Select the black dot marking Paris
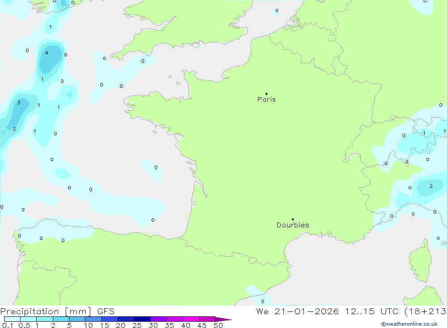447x328 pixels. (266, 94)
